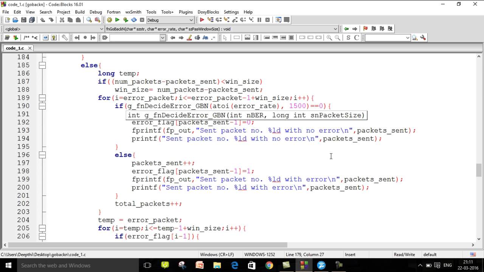Screen dimensions: 484x272
Task: Open the Windows Start menu
Action: (x=8, y=266)
